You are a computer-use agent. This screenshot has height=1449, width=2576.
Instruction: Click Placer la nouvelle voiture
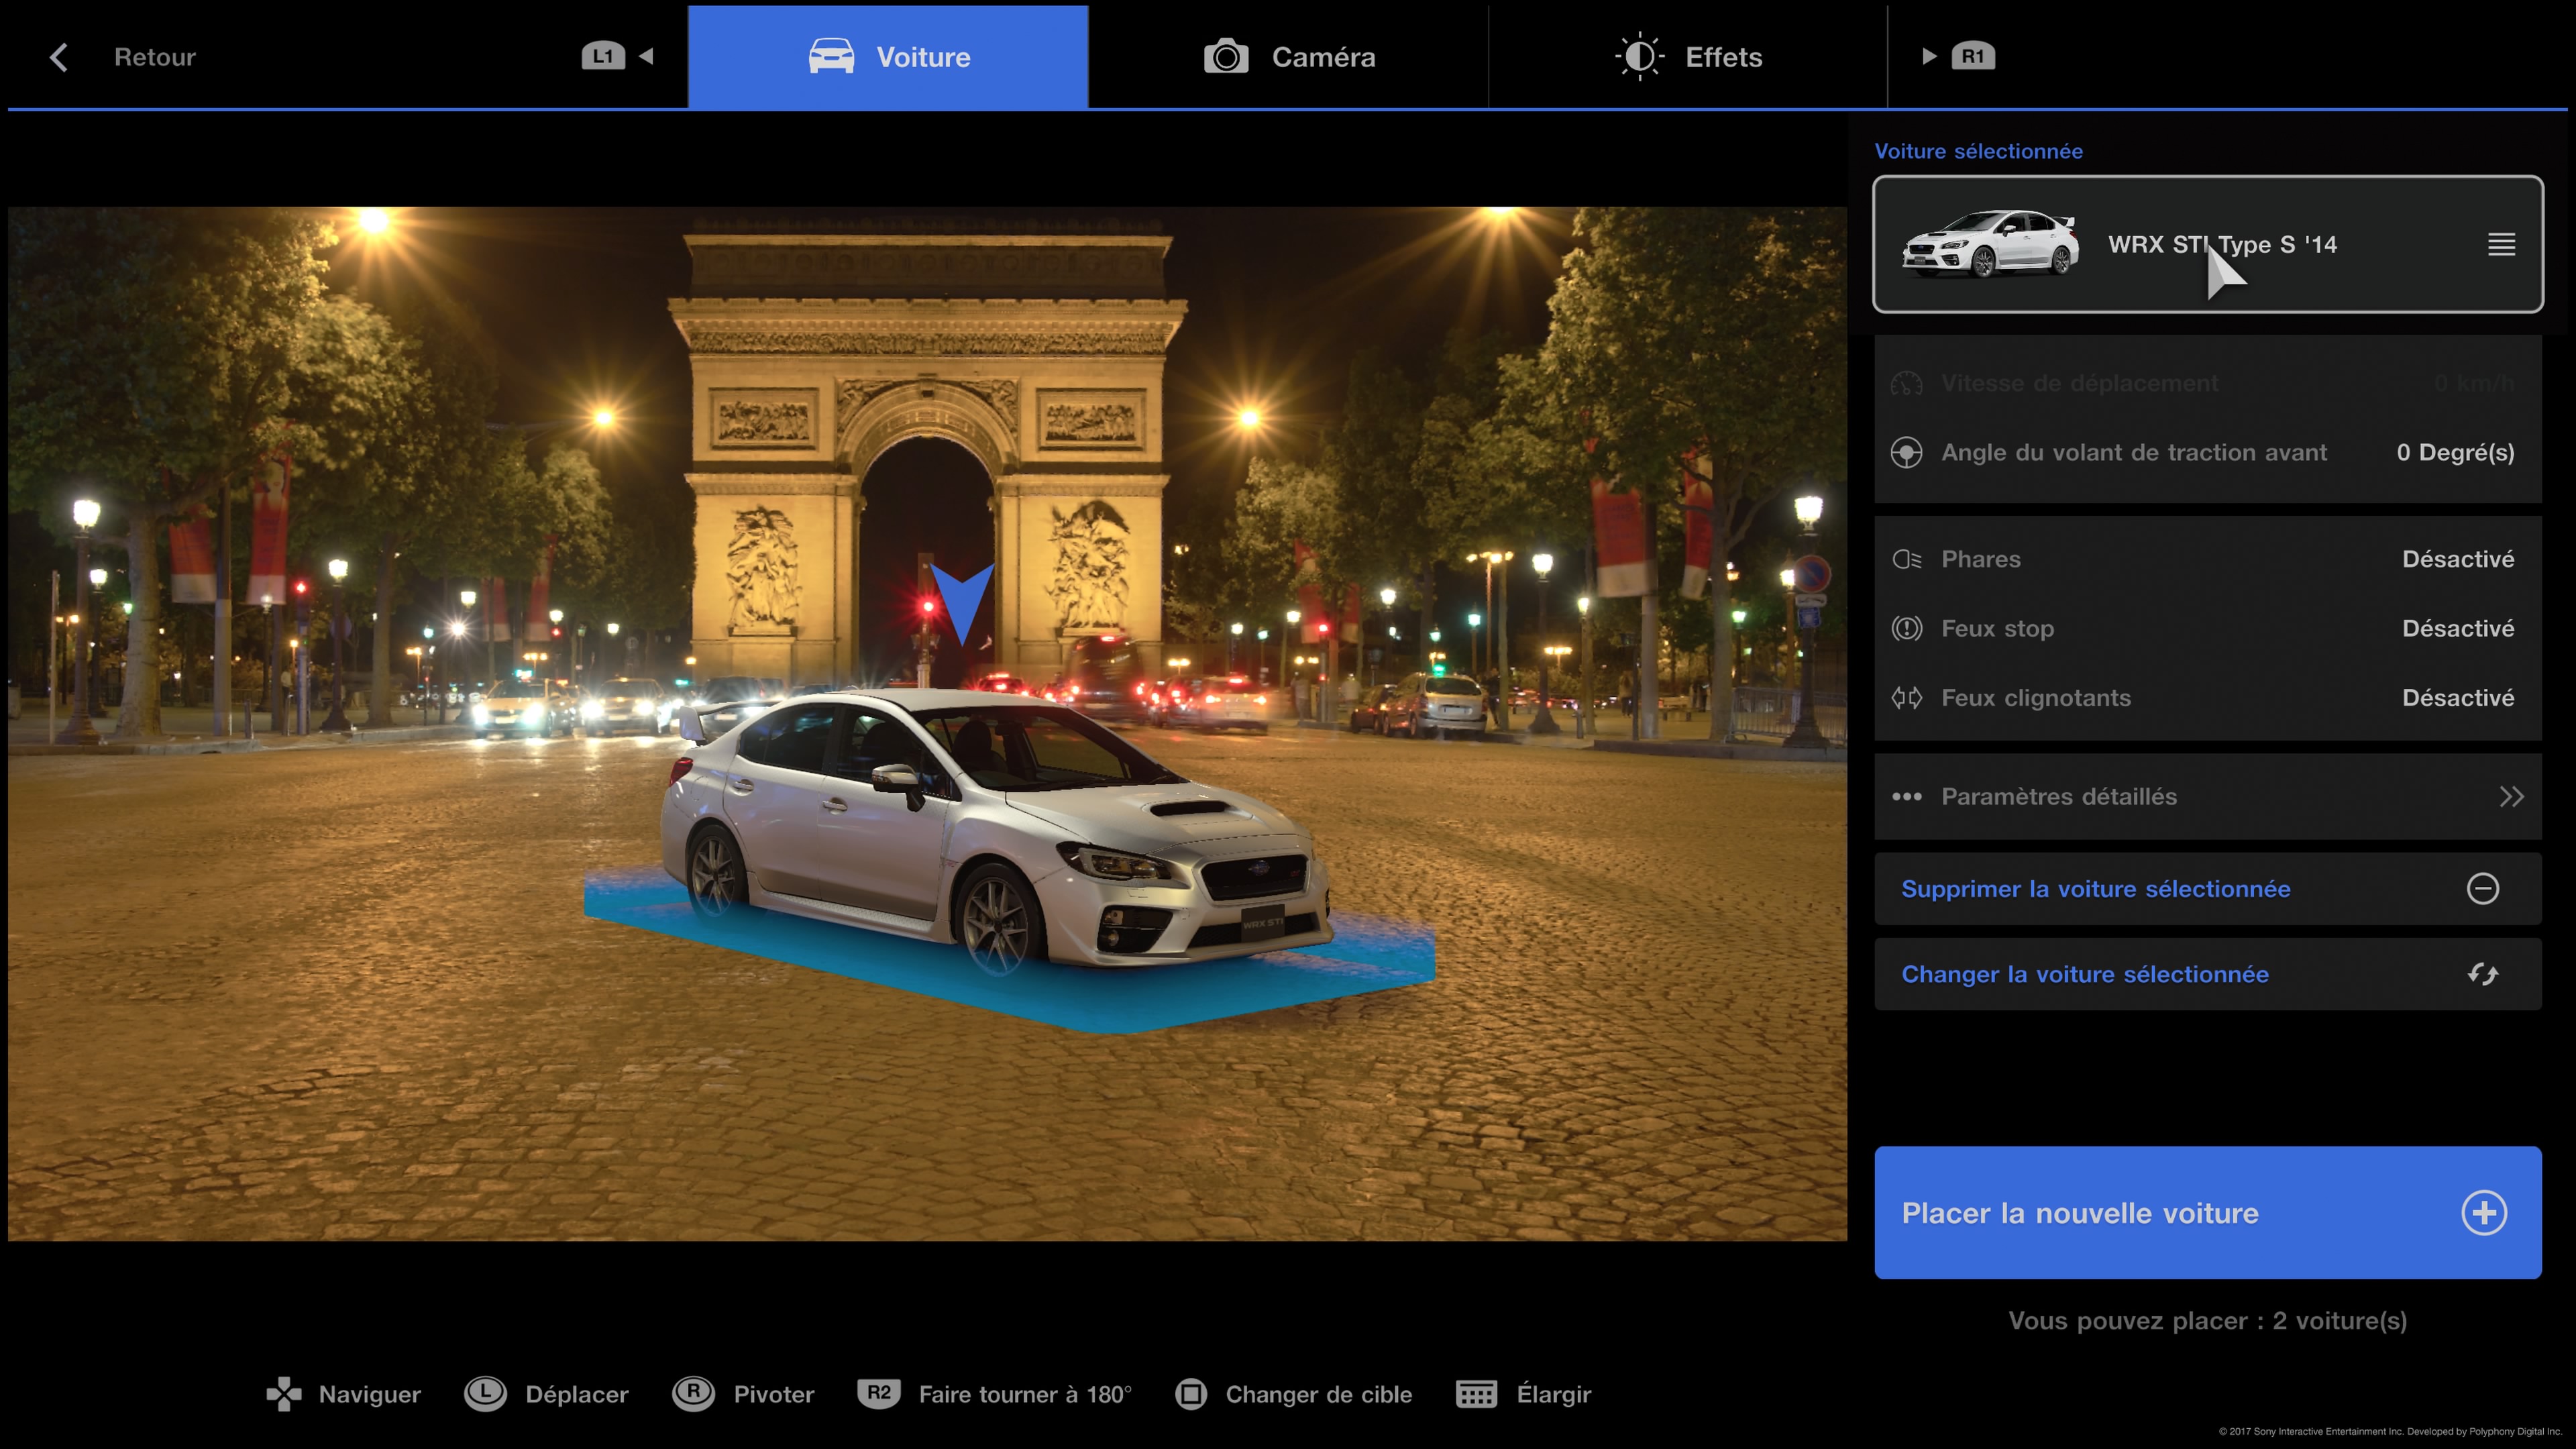pyautogui.click(x=2208, y=1212)
